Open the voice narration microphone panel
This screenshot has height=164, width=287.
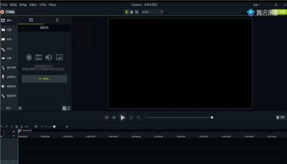(9, 77)
